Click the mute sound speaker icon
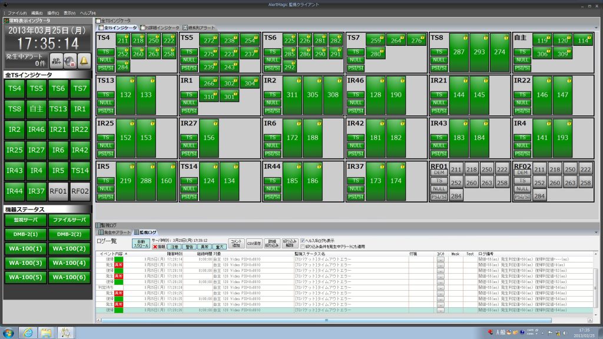The width and height of the screenshot is (603, 339). pyautogui.click(x=70, y=61)
